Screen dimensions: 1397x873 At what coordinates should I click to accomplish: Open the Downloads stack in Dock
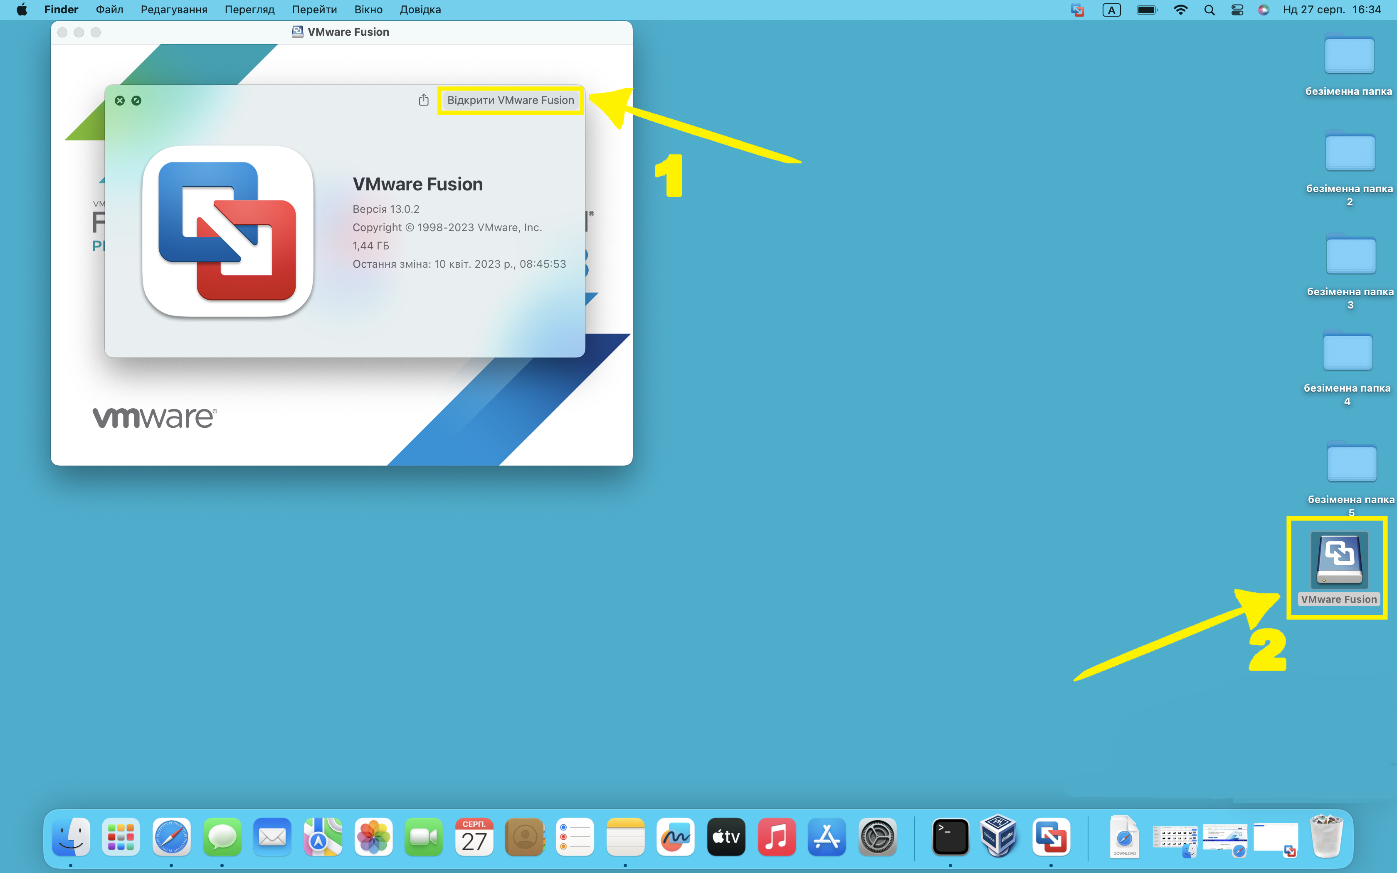coord(1124,836)
